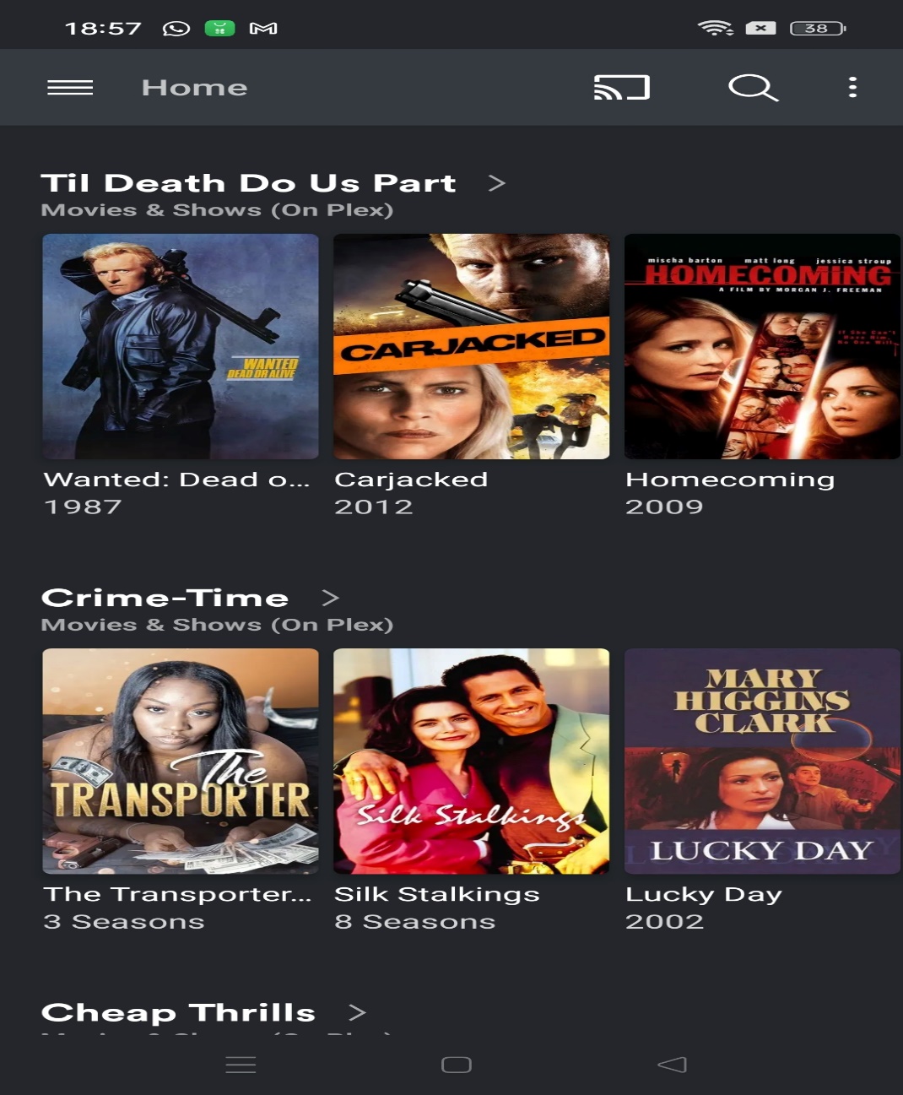The image size is (903, 1095).
Task: Tap the WhatsApp notification icon in status bar
Action: (176, 29)
